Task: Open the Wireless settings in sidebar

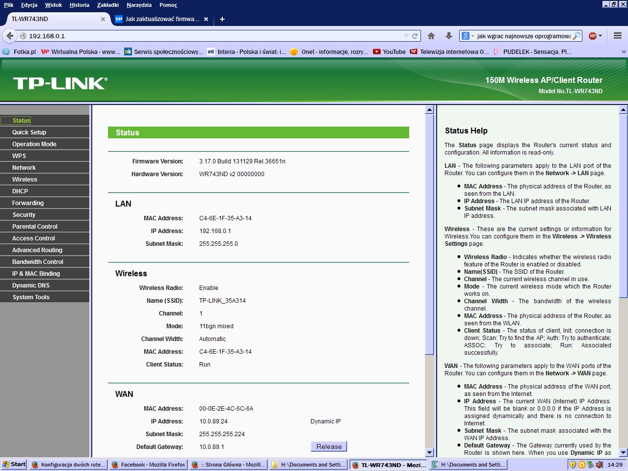Action: pos(25,180)
